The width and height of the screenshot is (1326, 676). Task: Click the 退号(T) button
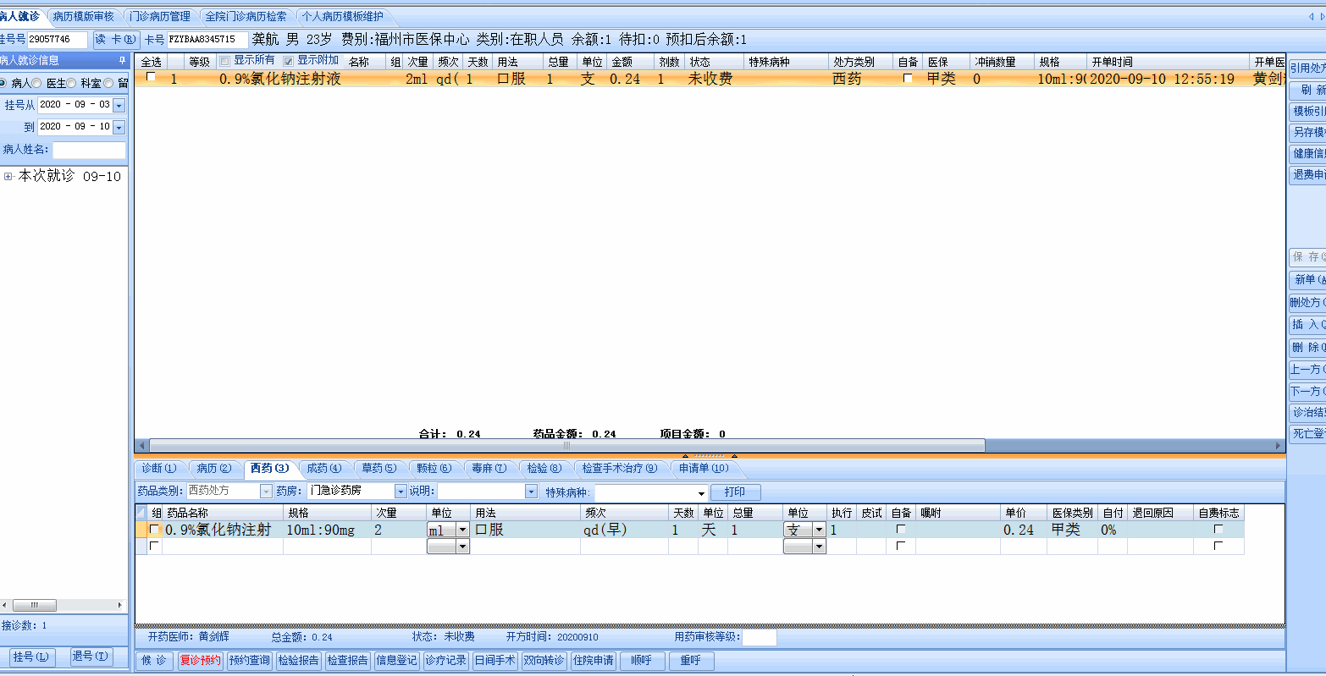(x=91, y=657)
